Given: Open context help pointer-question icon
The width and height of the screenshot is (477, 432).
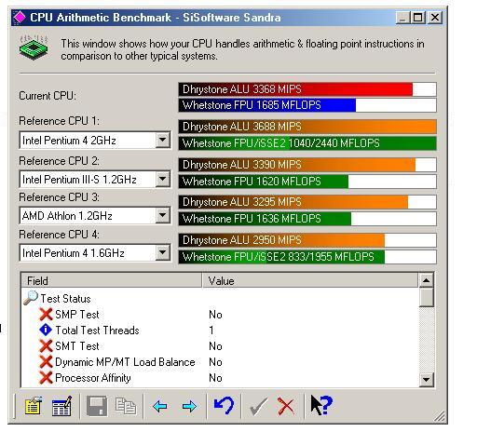Looking at the screenshot, I should pos(321,405).
